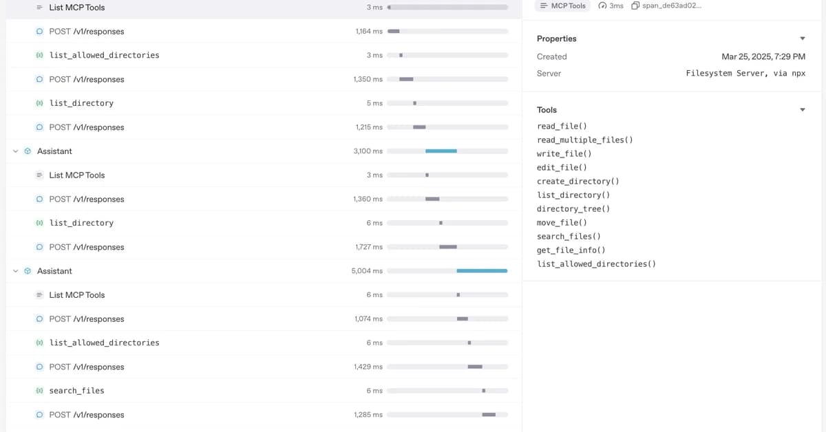The height and width of the screenshot is (432, 826).
Task: Click the function icon next to the 6 ms list_directory
Action: tap(40, 223)
